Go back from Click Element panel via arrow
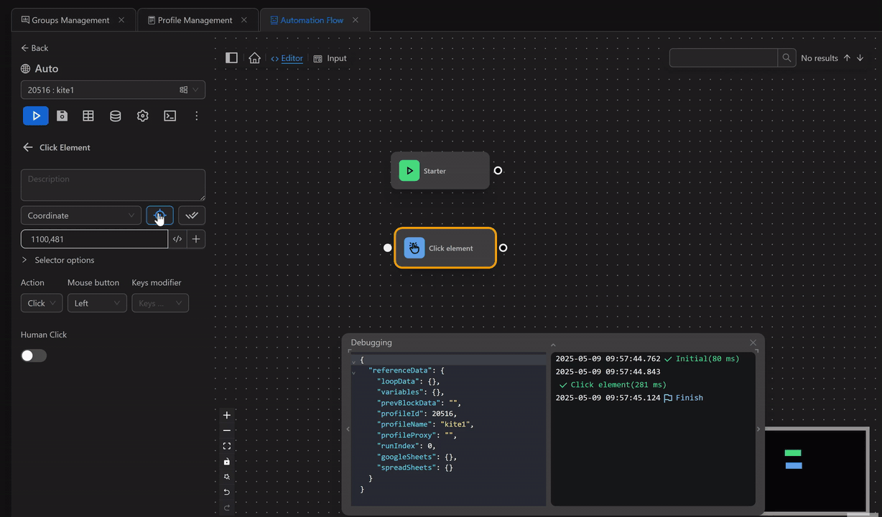The height and width of the screenshot is (517, 882). pos(28,147)
